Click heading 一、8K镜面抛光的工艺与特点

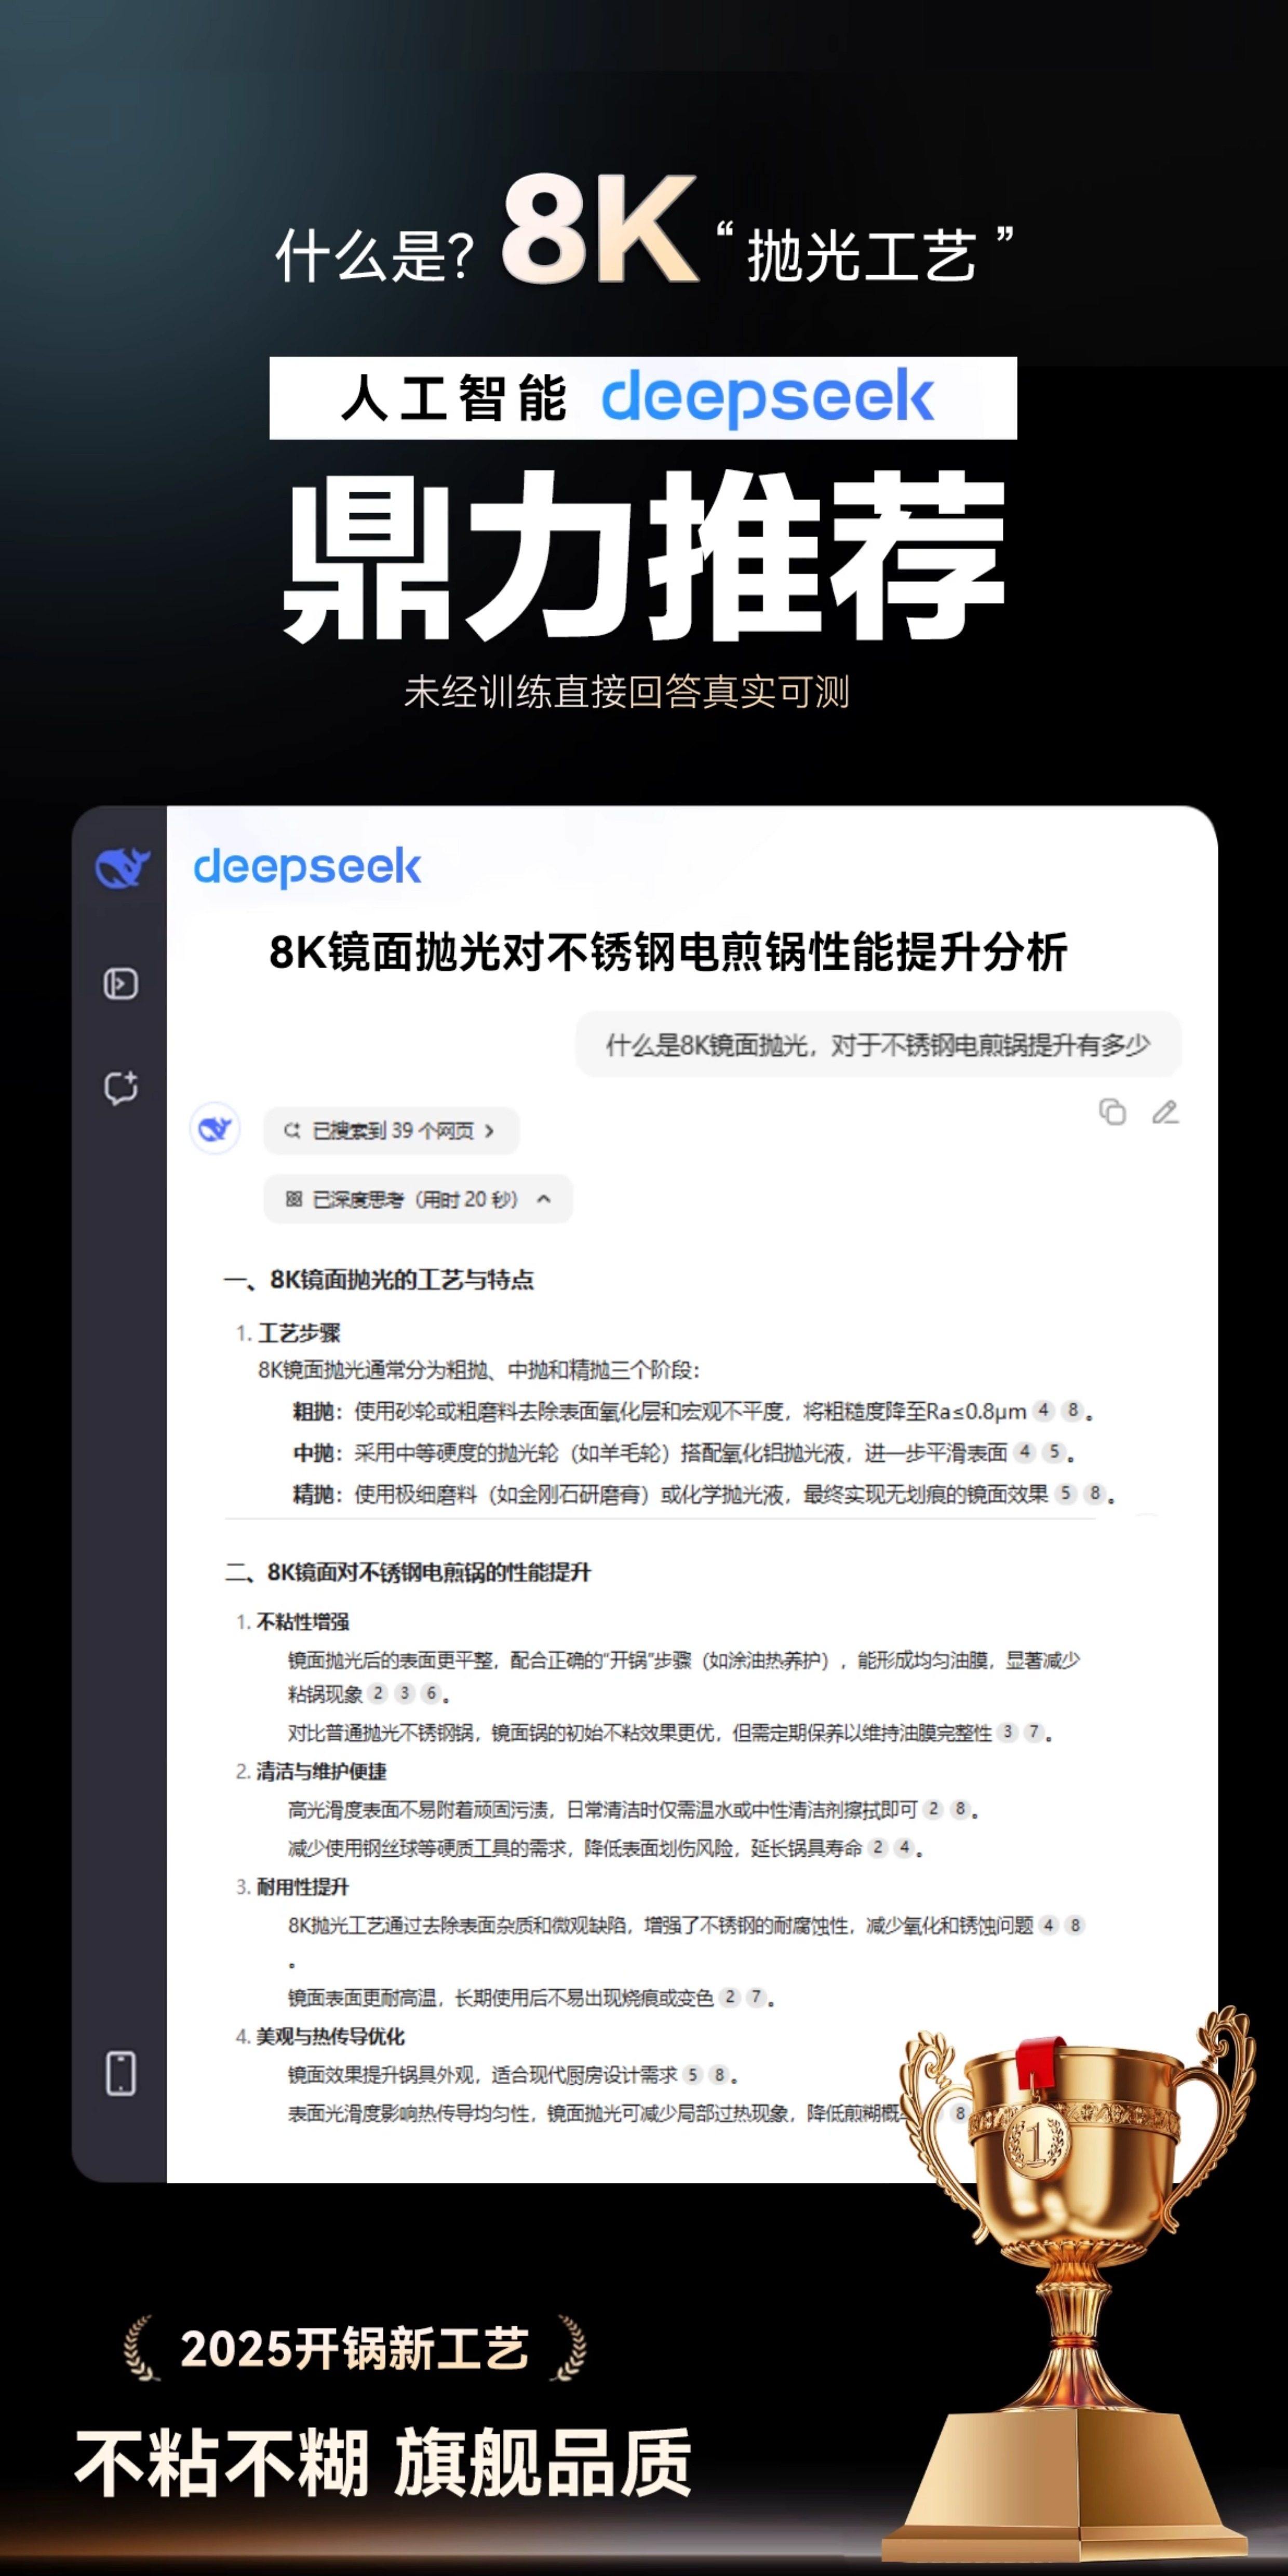[x=379, y=1280]
